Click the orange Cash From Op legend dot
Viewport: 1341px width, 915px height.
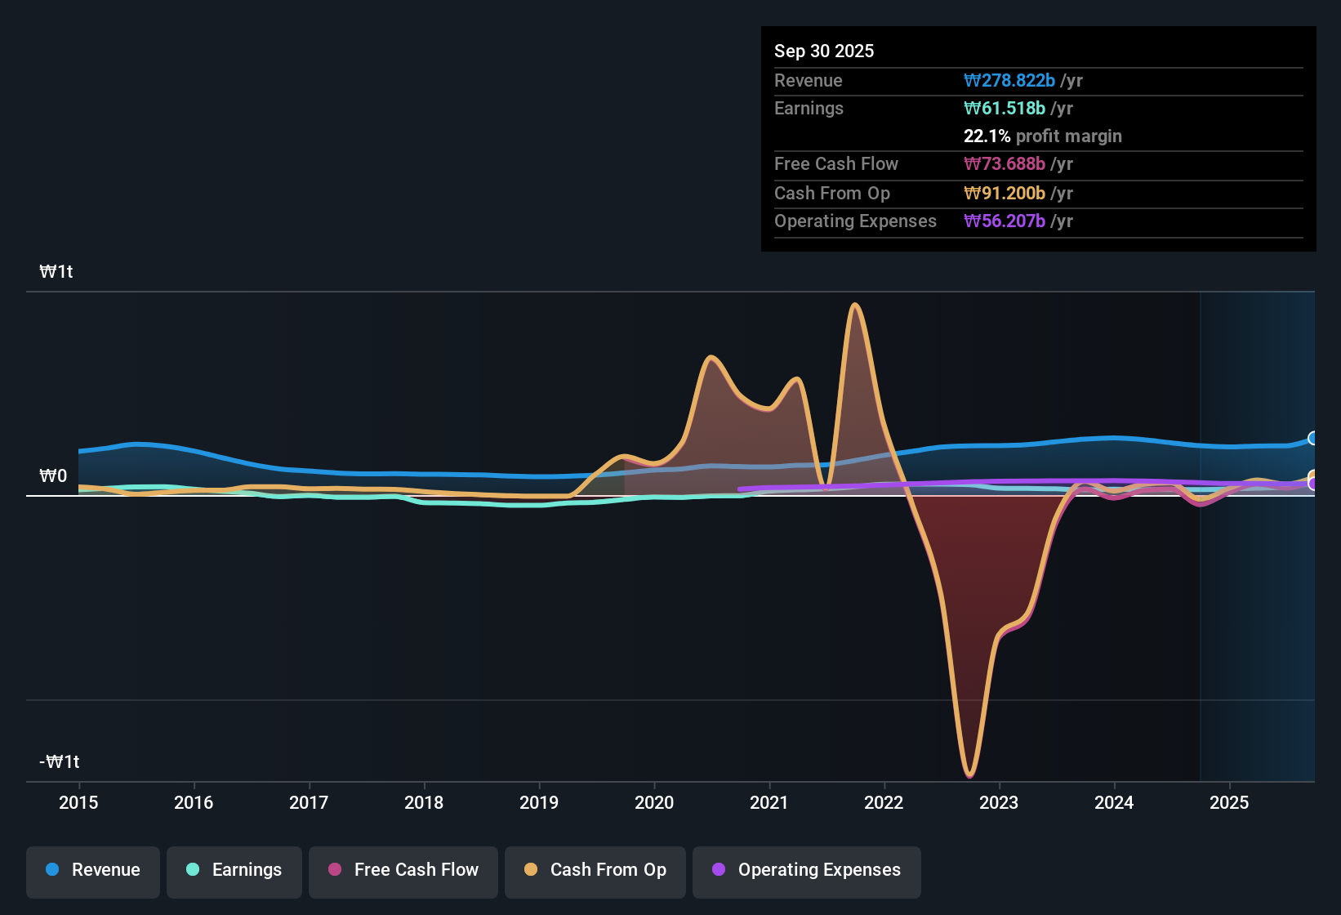pos(531,870)
